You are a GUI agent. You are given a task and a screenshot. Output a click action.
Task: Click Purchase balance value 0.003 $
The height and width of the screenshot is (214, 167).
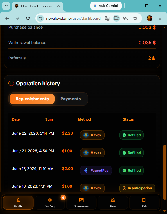[147, 28]
